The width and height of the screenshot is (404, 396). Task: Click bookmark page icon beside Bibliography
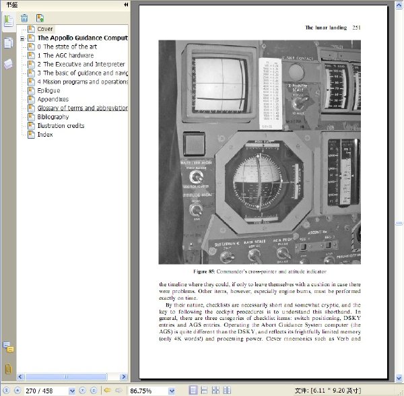(31, 117)
